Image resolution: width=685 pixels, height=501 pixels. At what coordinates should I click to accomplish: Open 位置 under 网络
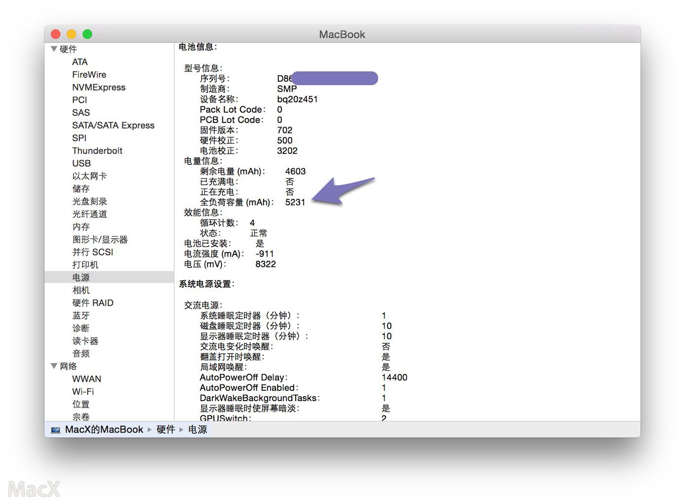pos(81,405)
